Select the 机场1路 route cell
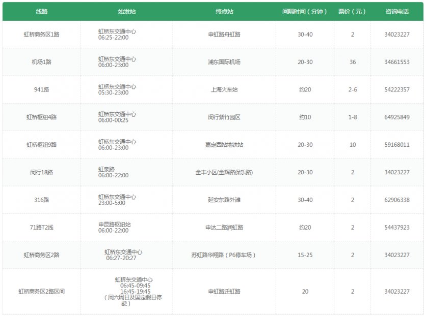Screen dimensions: 426x316 coord(41,62)
